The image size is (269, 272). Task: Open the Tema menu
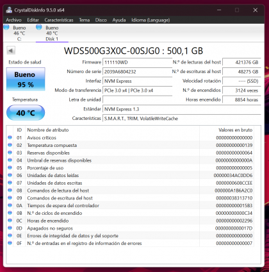pyautogui.click(x=85, y=20)
